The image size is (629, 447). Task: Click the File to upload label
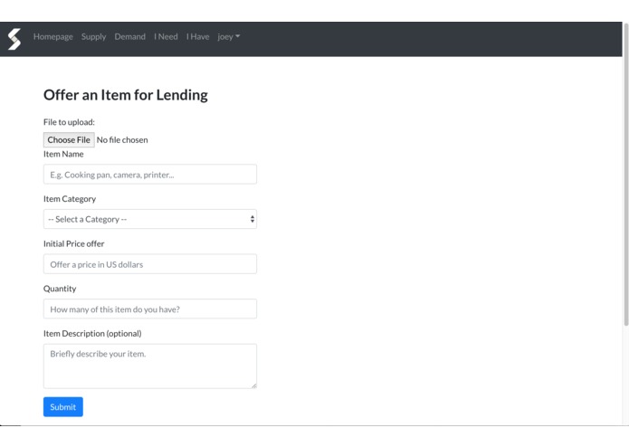(69, 122)
